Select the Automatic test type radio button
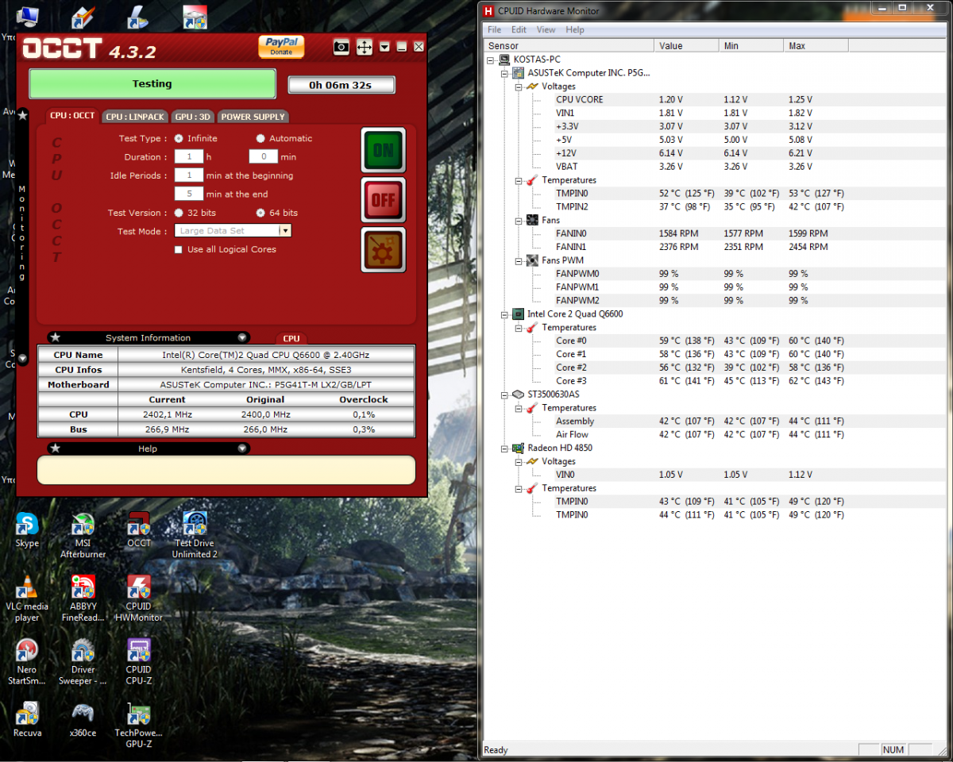953x762 pixels. (260, 138)
